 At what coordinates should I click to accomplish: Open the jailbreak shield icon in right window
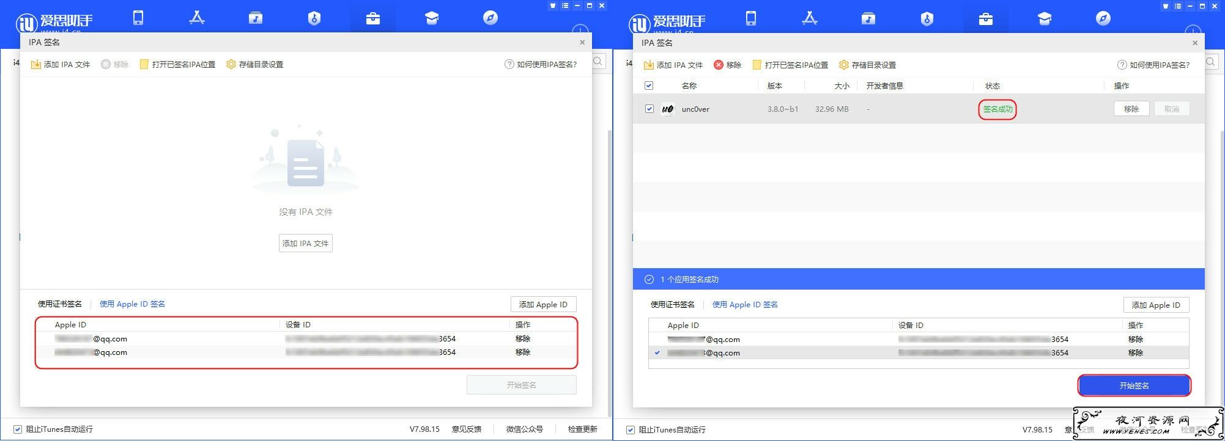[x=927, y=18]
